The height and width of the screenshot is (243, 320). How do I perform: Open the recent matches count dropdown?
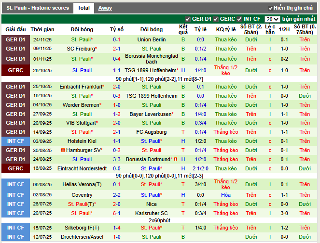(272, 19)
